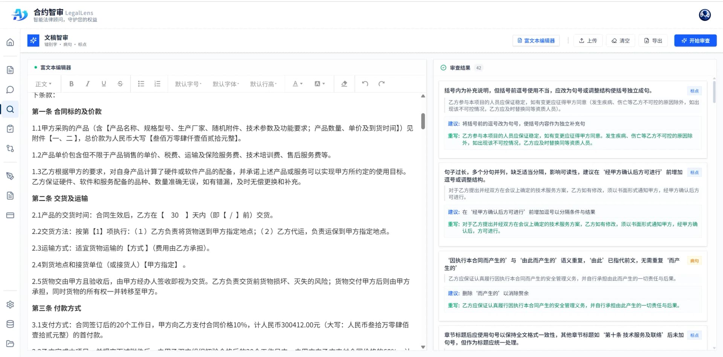723x357 pixels.
Task: Open the tag label icon in sidebar
Action: point(10,176)
